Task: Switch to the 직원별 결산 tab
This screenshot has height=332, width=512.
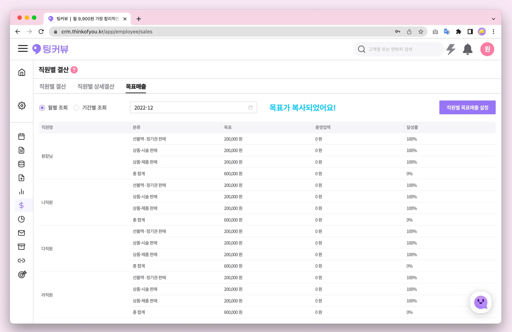Action: coord(52,86)
